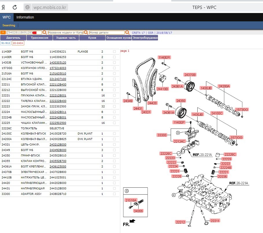The height and width of the screenshot is (233, 263).
Task: Open the Двигатель category
Action: pyautogui.click(x=13, y=38)
